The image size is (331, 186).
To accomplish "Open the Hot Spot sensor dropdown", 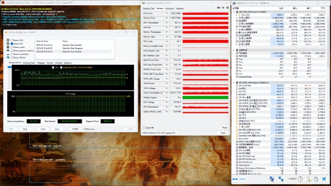I will pyautogui.click(x=166, y=27).
